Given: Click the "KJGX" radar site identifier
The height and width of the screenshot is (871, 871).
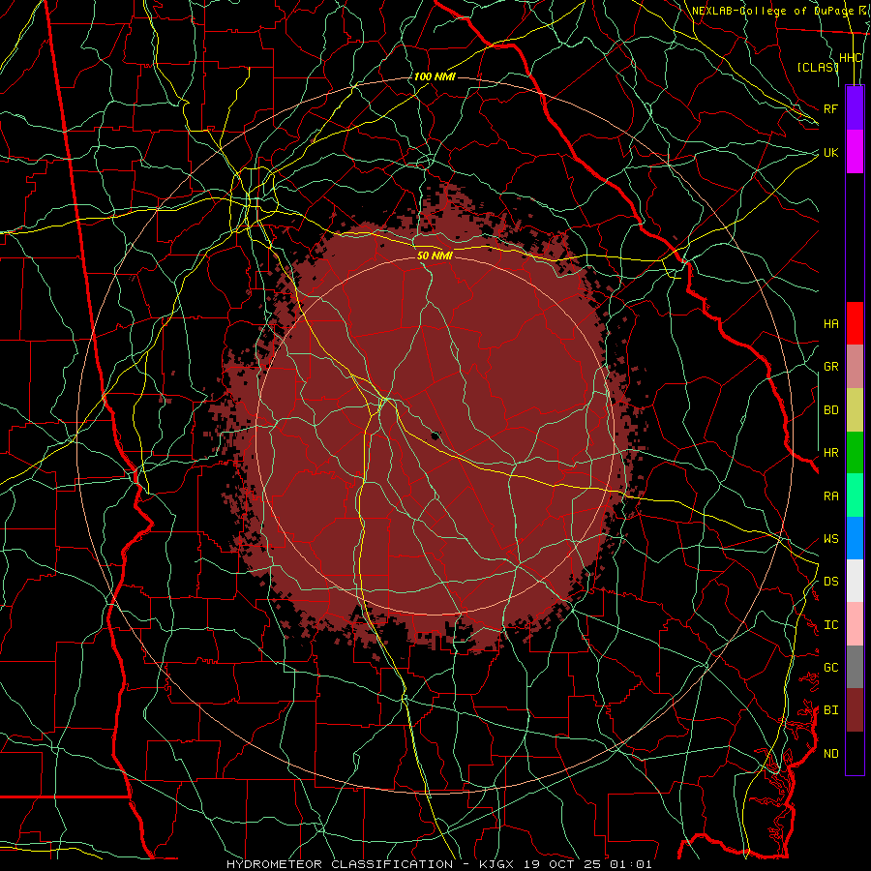Looking at the screenshot, I should (x=497, y=864).
